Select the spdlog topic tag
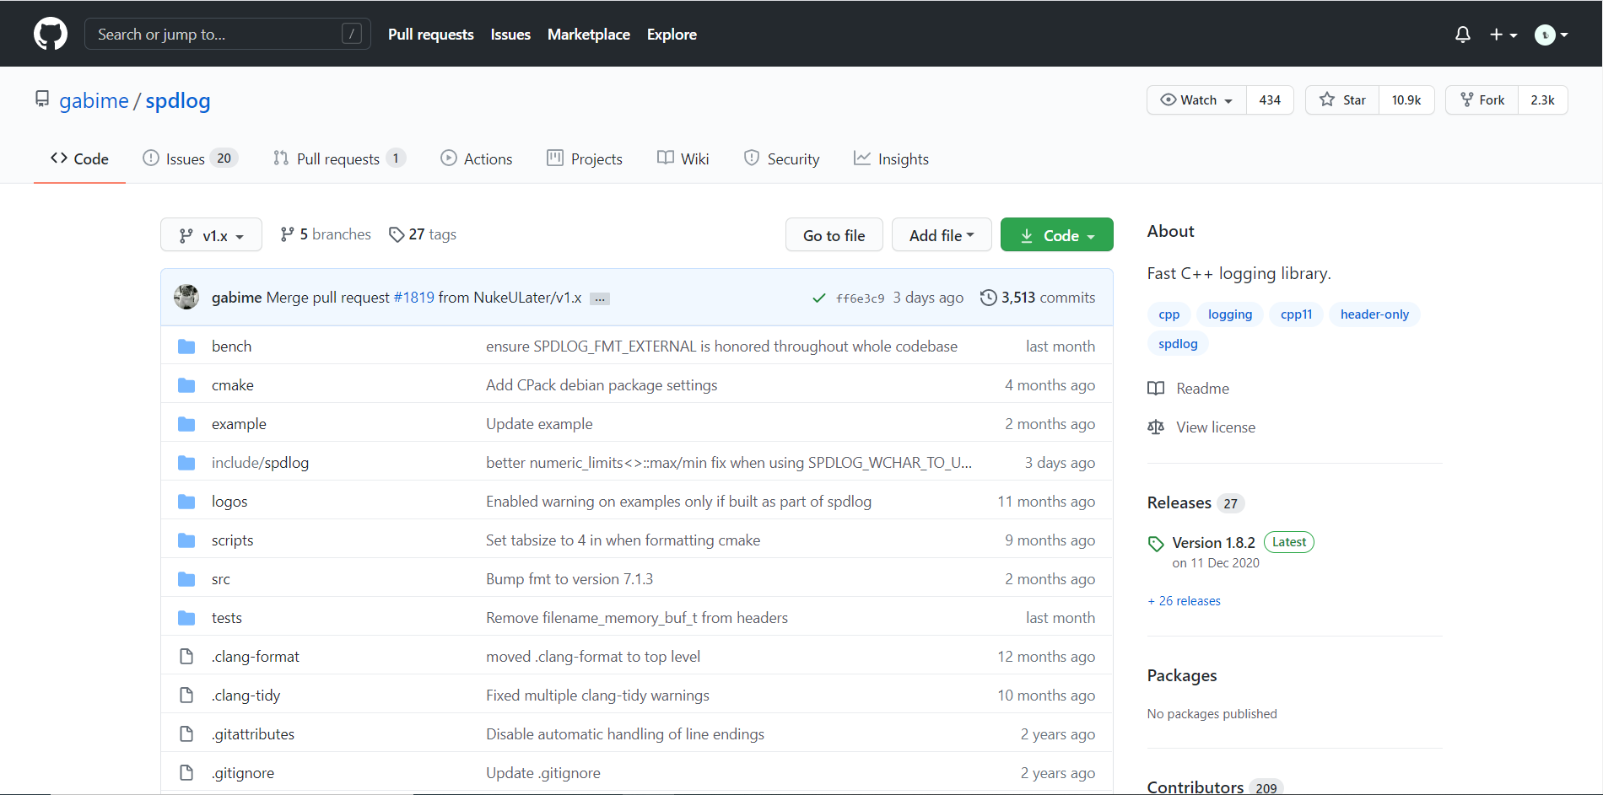The height and width of the screenshot is (795, 1603). (x=1178, y=344)
